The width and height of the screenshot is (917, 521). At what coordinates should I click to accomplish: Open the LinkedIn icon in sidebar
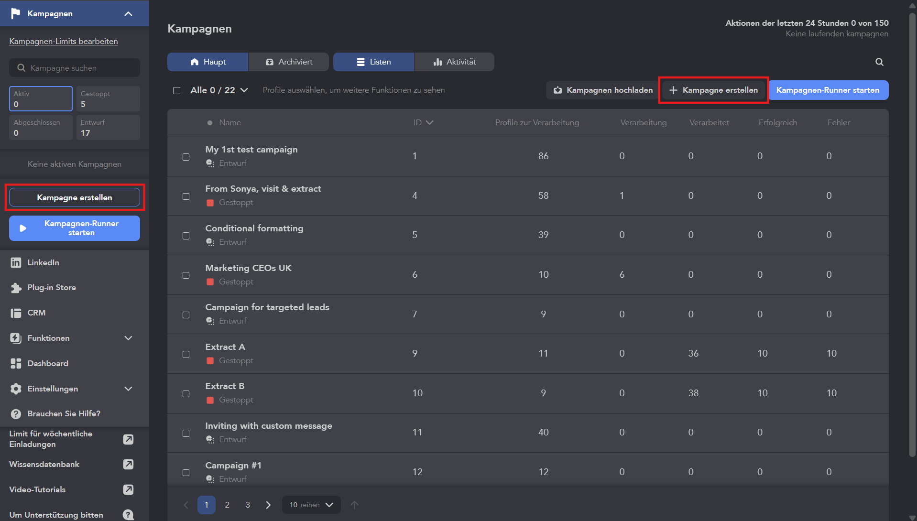16,262
